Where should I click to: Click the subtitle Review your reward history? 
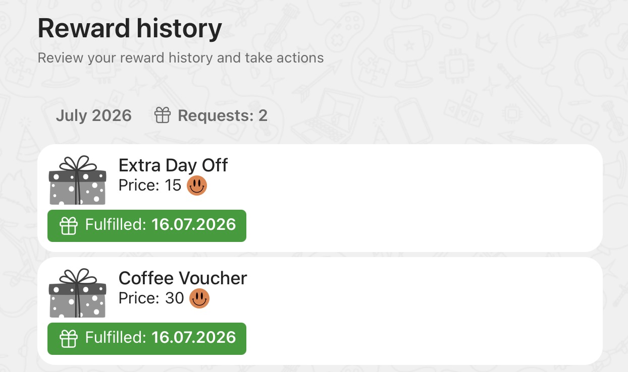coord(181,58)
